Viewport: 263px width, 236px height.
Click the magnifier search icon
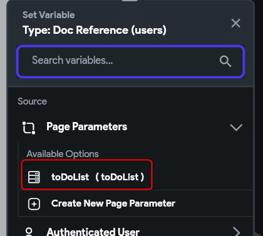coord(225,61)
